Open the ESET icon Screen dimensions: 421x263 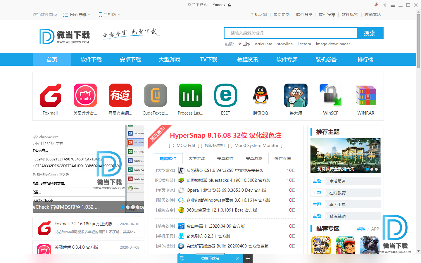pyautogui.click(x=226, y=95)
